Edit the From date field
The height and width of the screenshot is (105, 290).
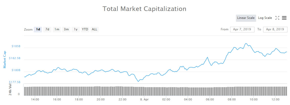[x=242, y=29]
